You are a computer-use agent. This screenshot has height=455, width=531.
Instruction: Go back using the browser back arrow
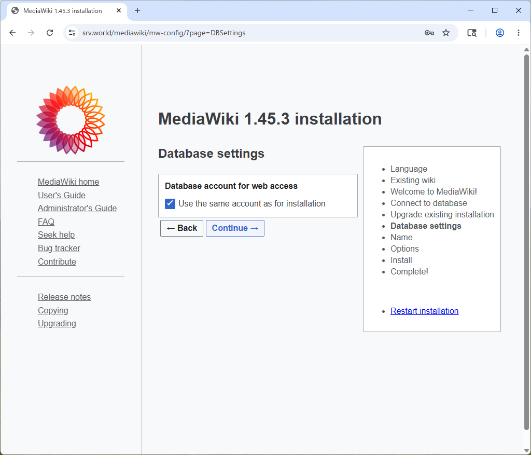pyautogui.click(x=12, y=33)
